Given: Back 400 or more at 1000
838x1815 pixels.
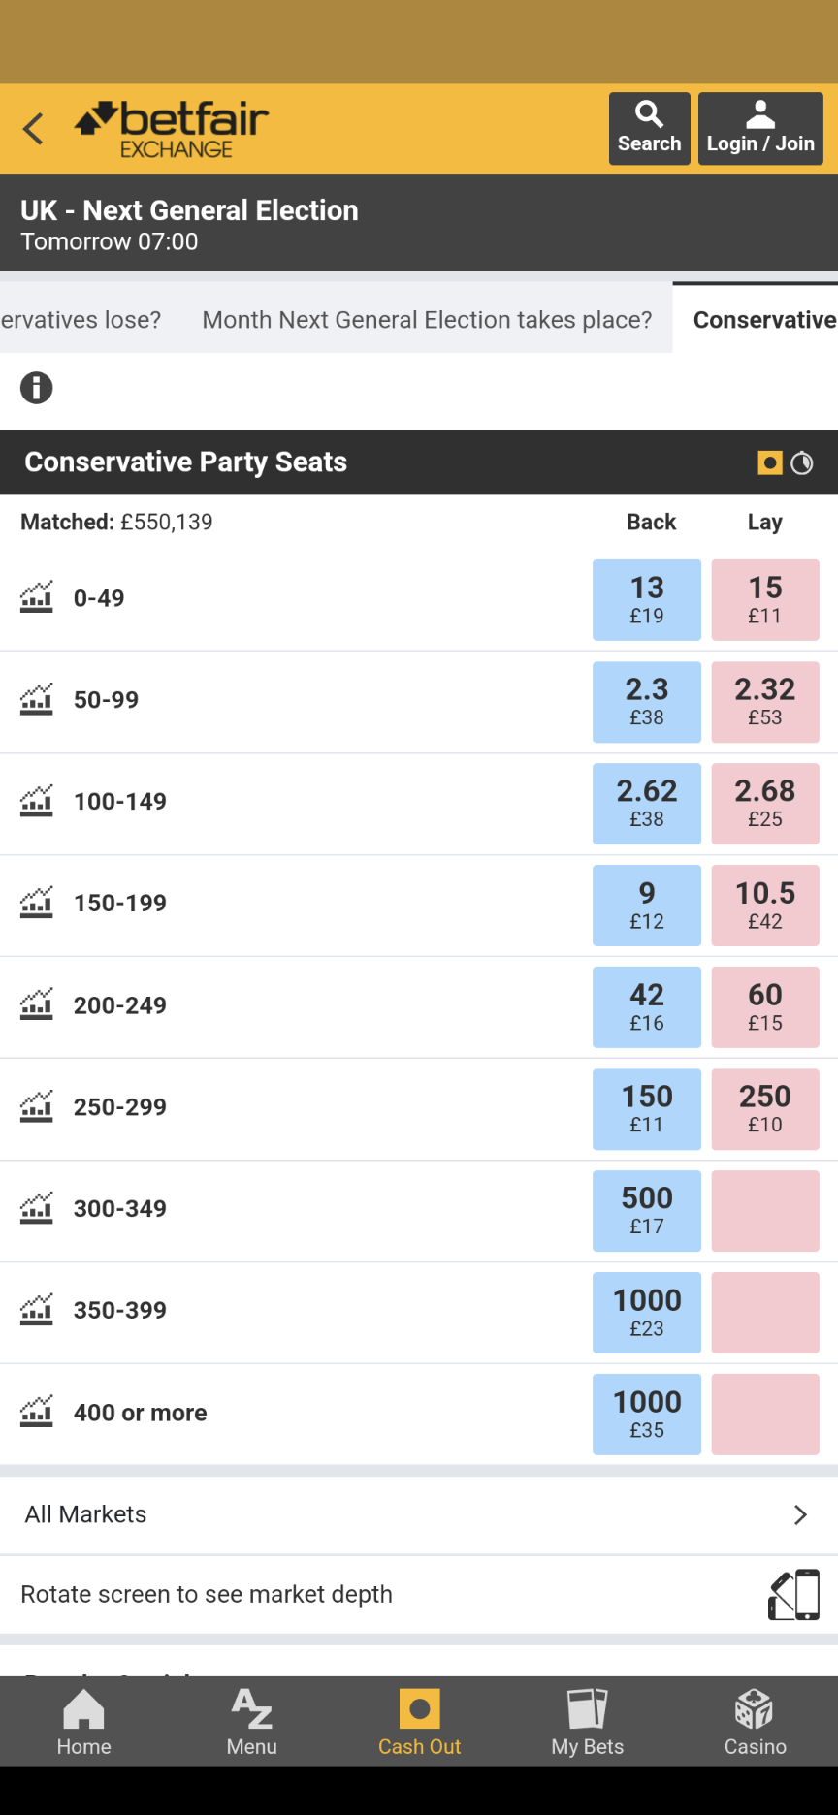Looking at the screenshot, I should pos(647,1415).
